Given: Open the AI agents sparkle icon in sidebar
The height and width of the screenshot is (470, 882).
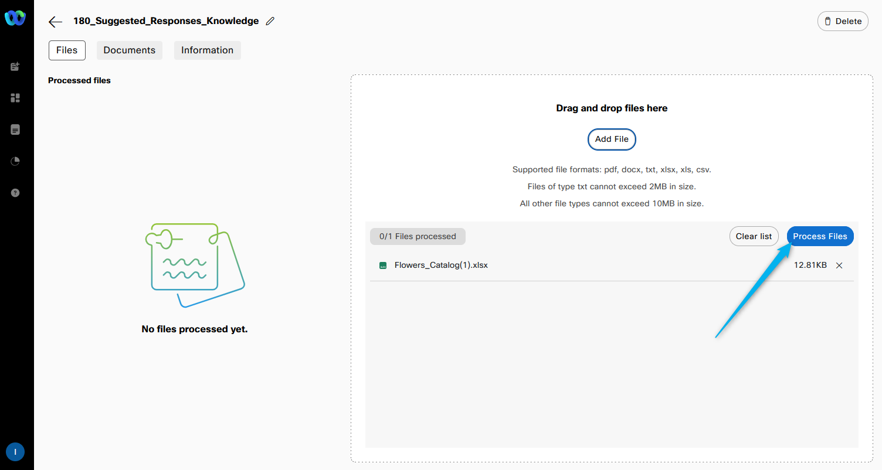Looking at the screenshot, I should (15, 67).
